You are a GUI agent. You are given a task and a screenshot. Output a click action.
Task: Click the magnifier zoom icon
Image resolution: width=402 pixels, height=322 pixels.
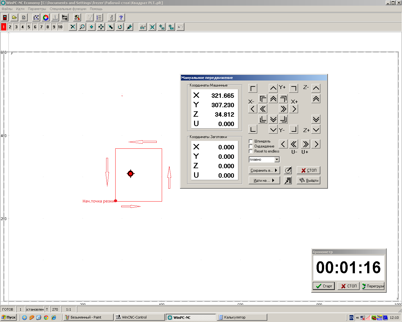pyautogui.click(x=82, y=27)
